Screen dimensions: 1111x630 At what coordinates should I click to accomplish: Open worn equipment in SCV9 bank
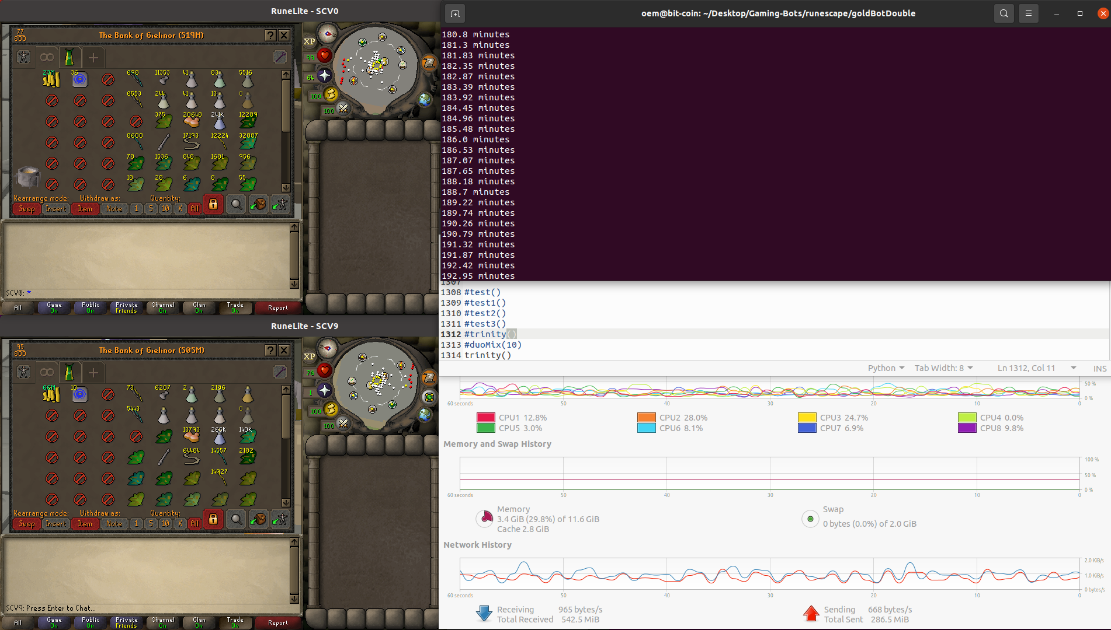point(23,372)
